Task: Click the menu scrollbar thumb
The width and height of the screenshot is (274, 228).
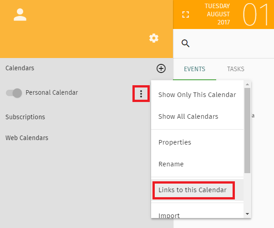Action: click(x=247, y=131)
